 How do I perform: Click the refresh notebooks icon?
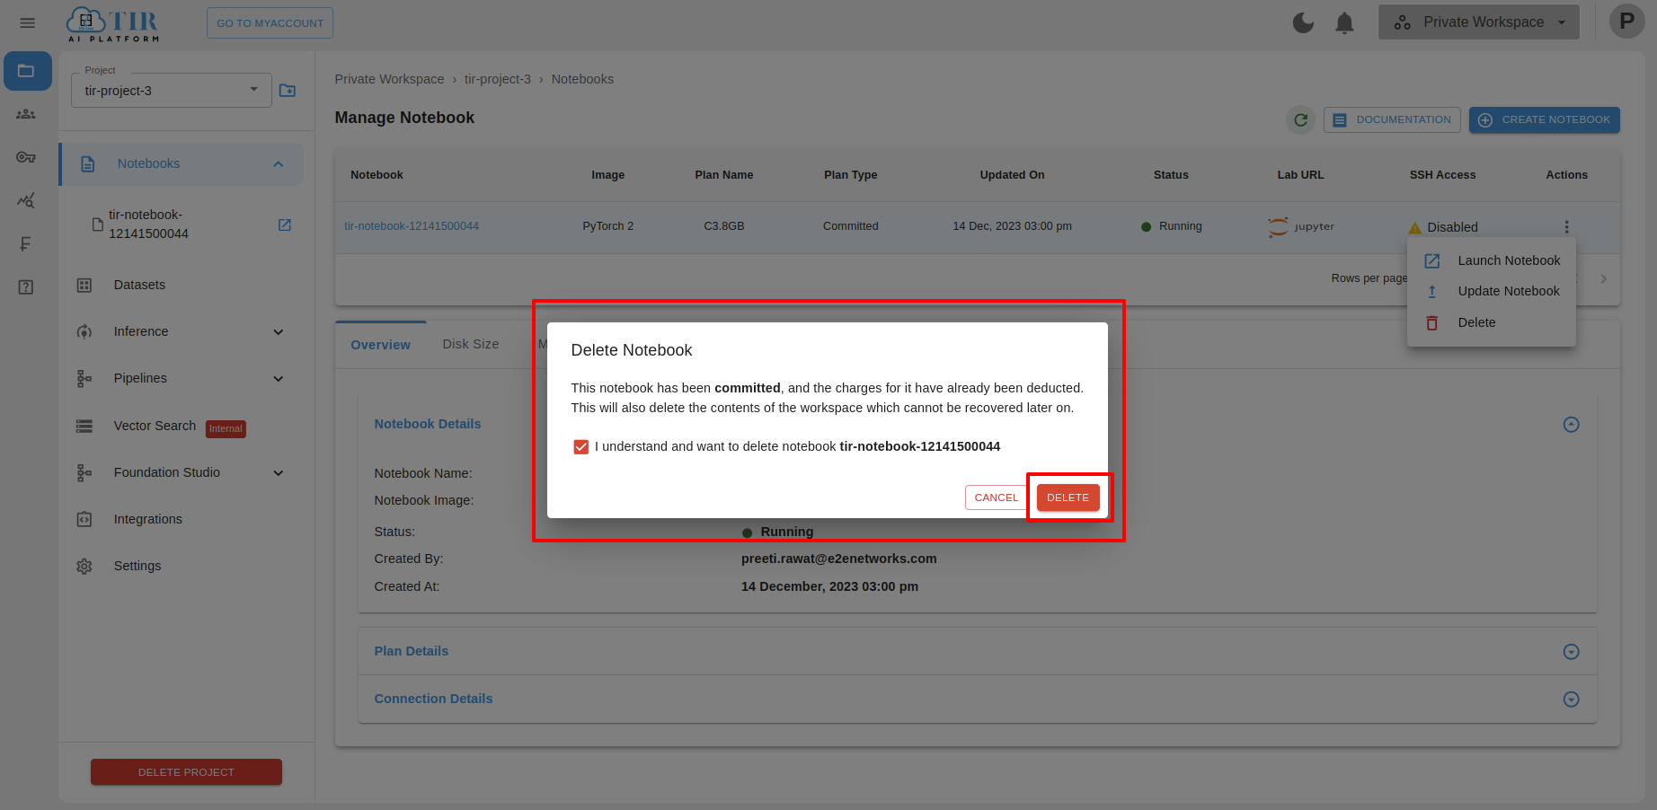pos(1300,119)
